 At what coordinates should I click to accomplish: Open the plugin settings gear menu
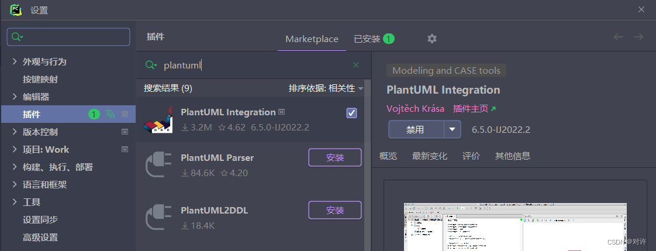tap(431, 39)
